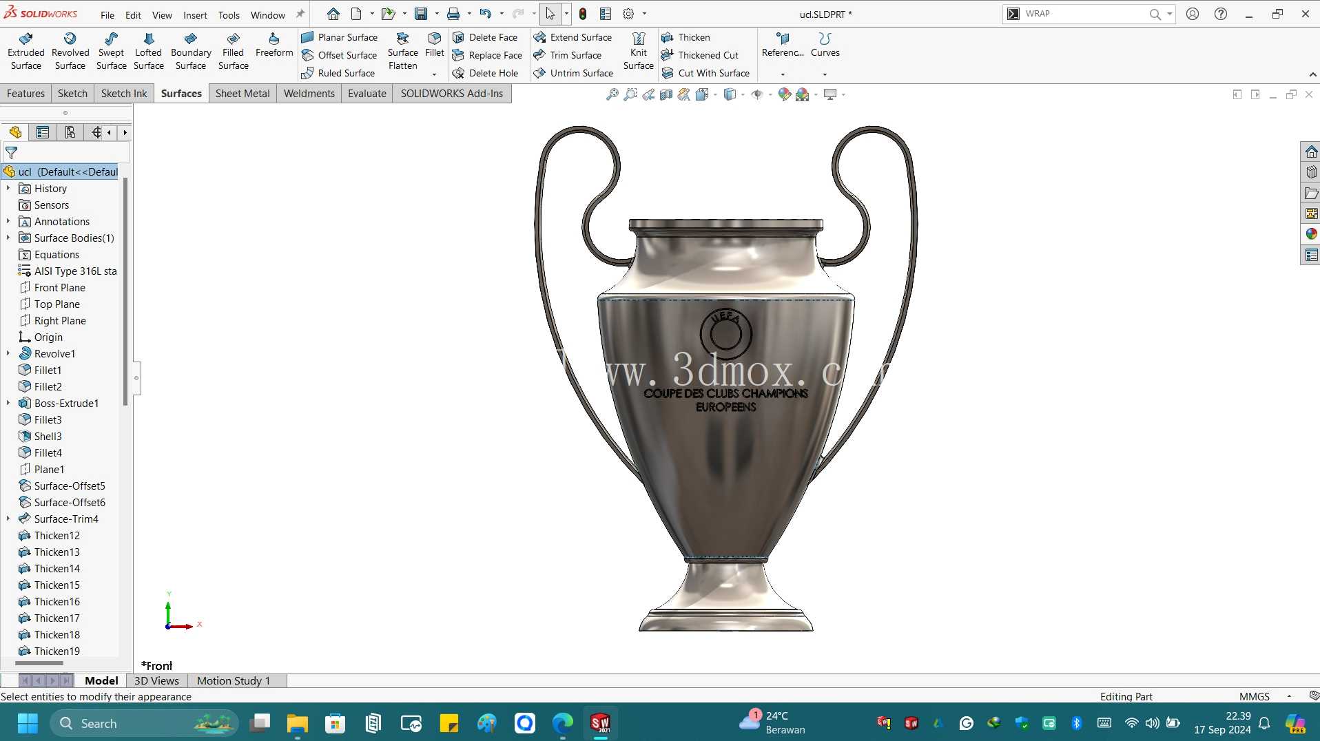Viewport: 1320px width, 741px height.
Task: Open the ConfigurationManager tab
Action: [70, 132]
